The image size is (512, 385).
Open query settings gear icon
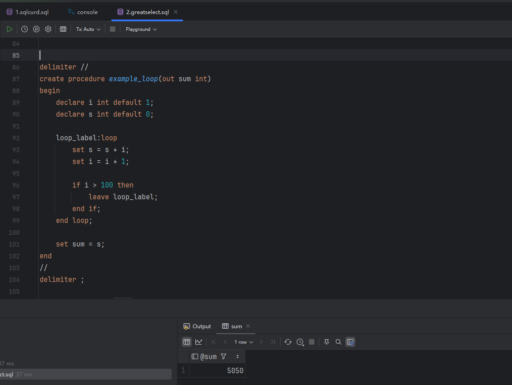point(48,29)
